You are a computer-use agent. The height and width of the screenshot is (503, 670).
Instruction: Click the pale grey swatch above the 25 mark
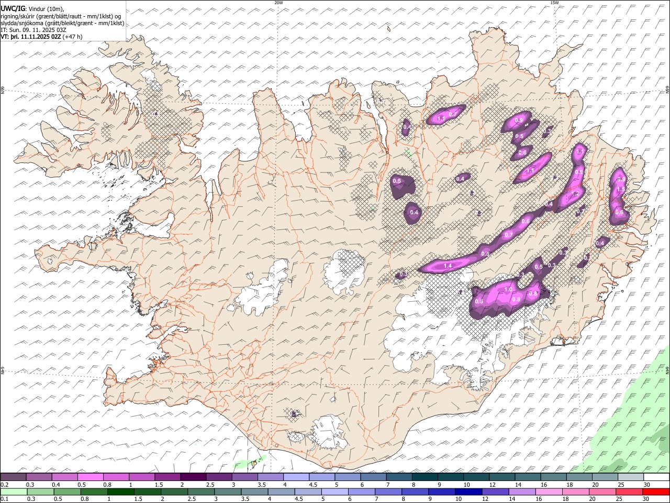631,477
